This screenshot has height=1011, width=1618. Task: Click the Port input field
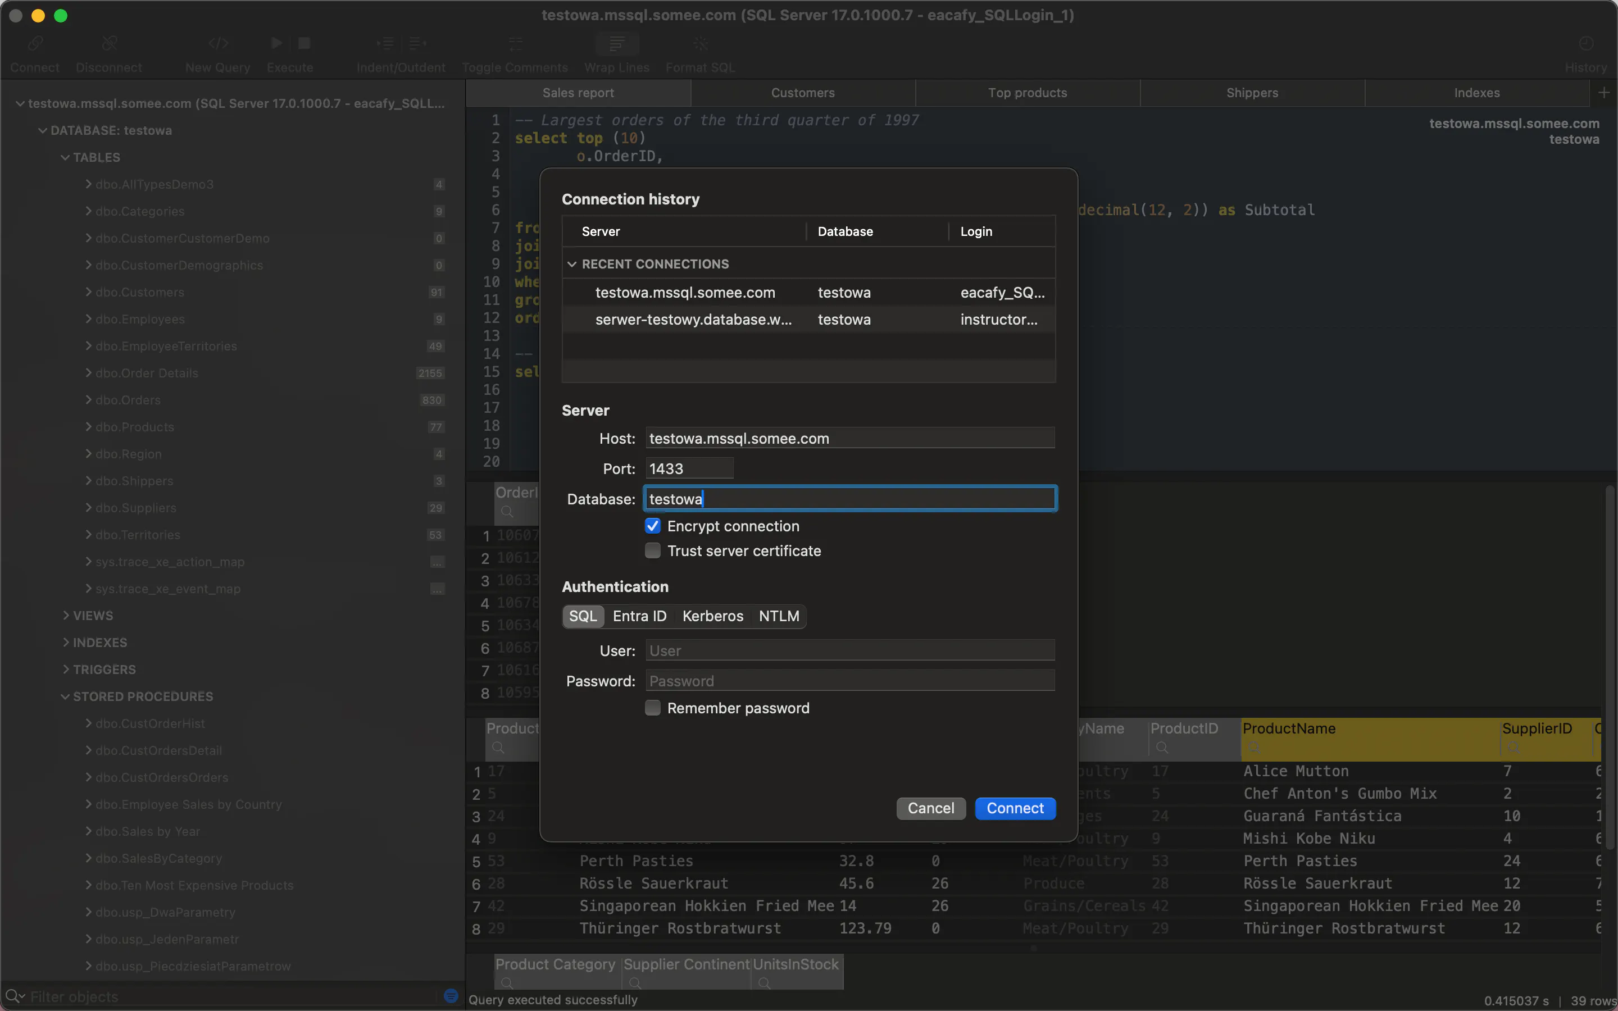(x=689, y=469)
